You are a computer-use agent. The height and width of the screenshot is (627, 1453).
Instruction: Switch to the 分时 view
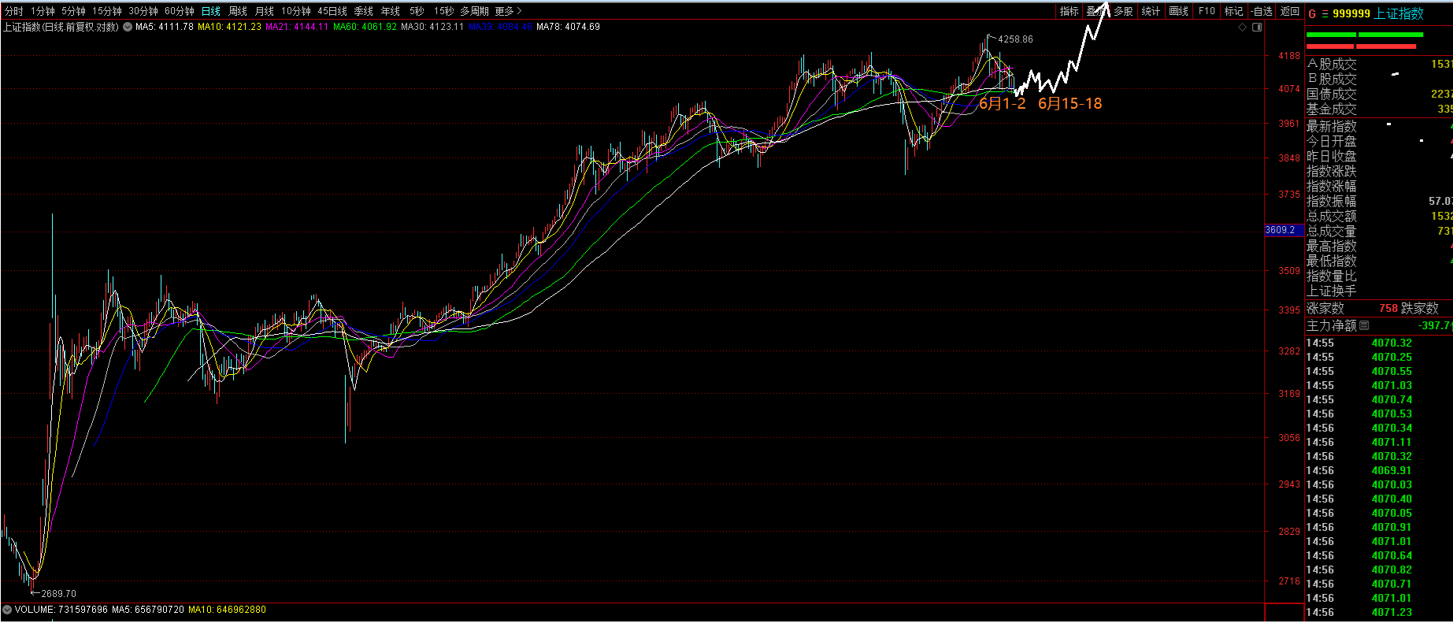pos(14,11)
